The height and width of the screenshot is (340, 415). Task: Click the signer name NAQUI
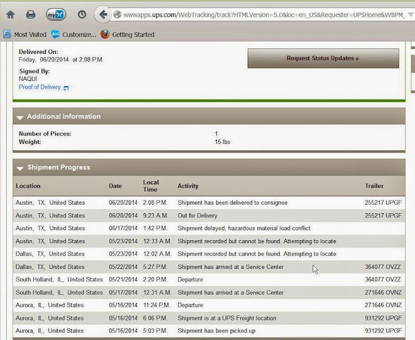click(28, 79)
